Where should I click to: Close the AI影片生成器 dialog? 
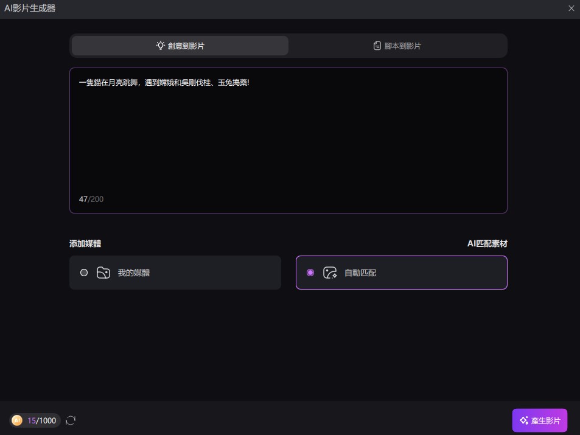coord(571,9)
